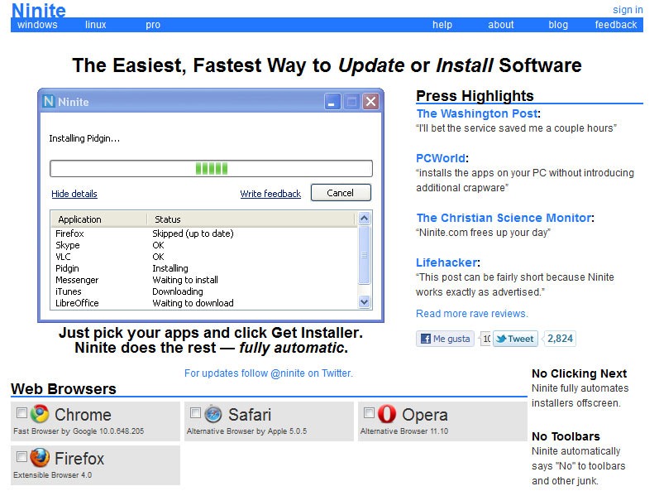The height and width of the screenshot is (491, 659).
Task: Click the scroll down arrow in the application list
Action: tap(364, 303)
